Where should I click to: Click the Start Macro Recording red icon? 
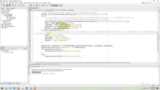(67, 10)
